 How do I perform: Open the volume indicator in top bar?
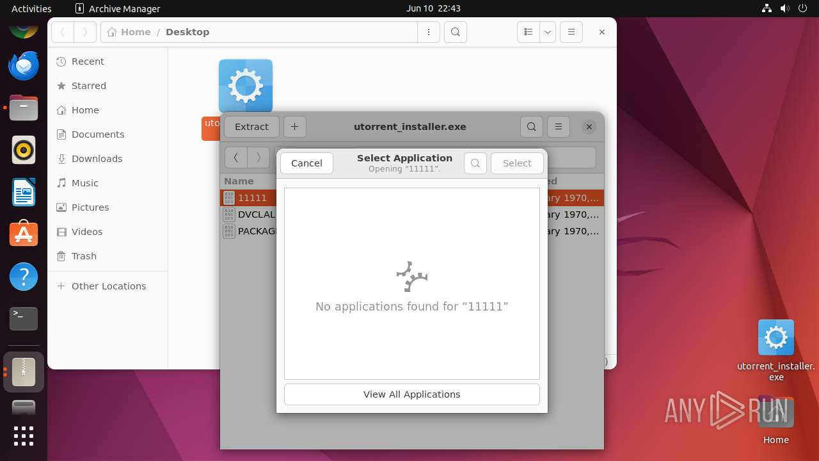pos(784,8)
